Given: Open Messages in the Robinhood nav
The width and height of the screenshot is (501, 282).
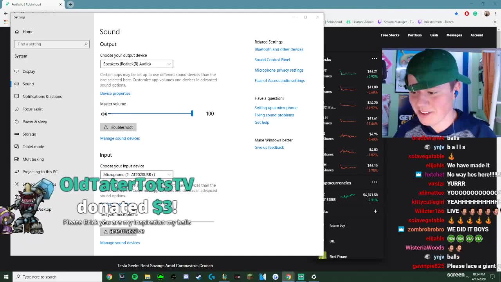Looking at the screenshot, I should pyautogui.click(x=454, y=35).
